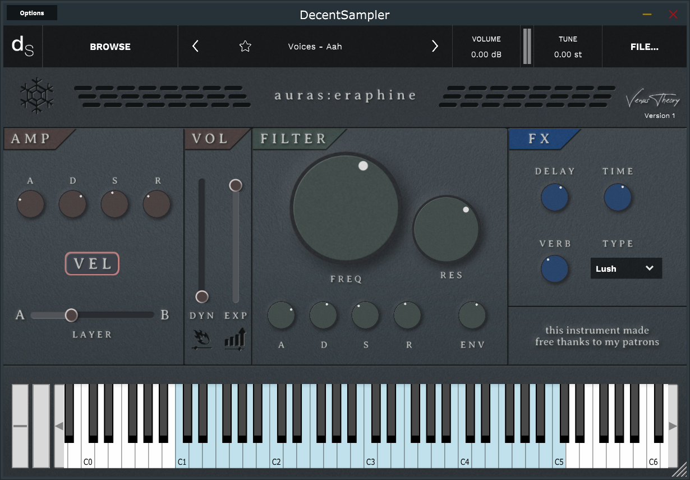Click the auras:eraphine title text

tap(345, 95)
